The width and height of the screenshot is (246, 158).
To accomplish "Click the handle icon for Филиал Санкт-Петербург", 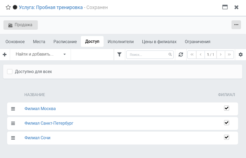I will click(13, 123).
